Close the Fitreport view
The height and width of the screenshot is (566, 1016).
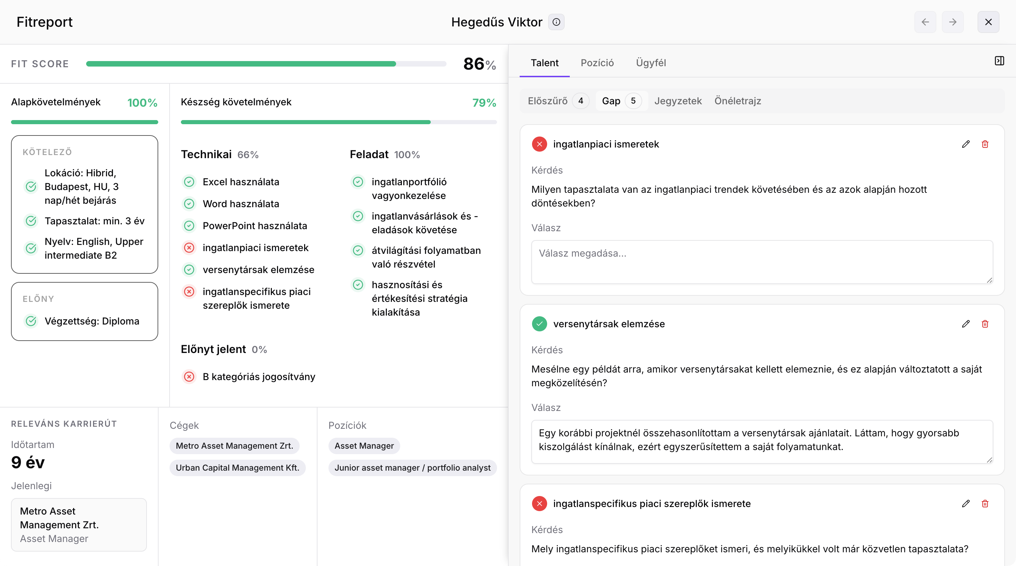pos(989,22)
